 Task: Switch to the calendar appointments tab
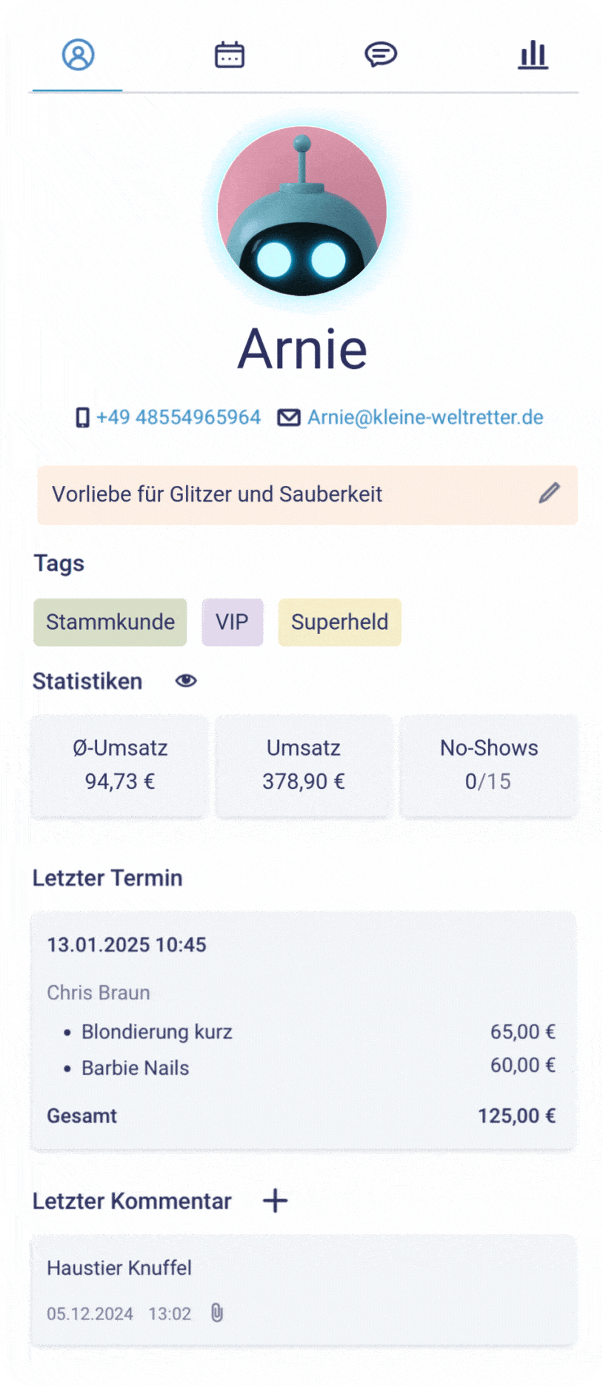pos(230,55)
